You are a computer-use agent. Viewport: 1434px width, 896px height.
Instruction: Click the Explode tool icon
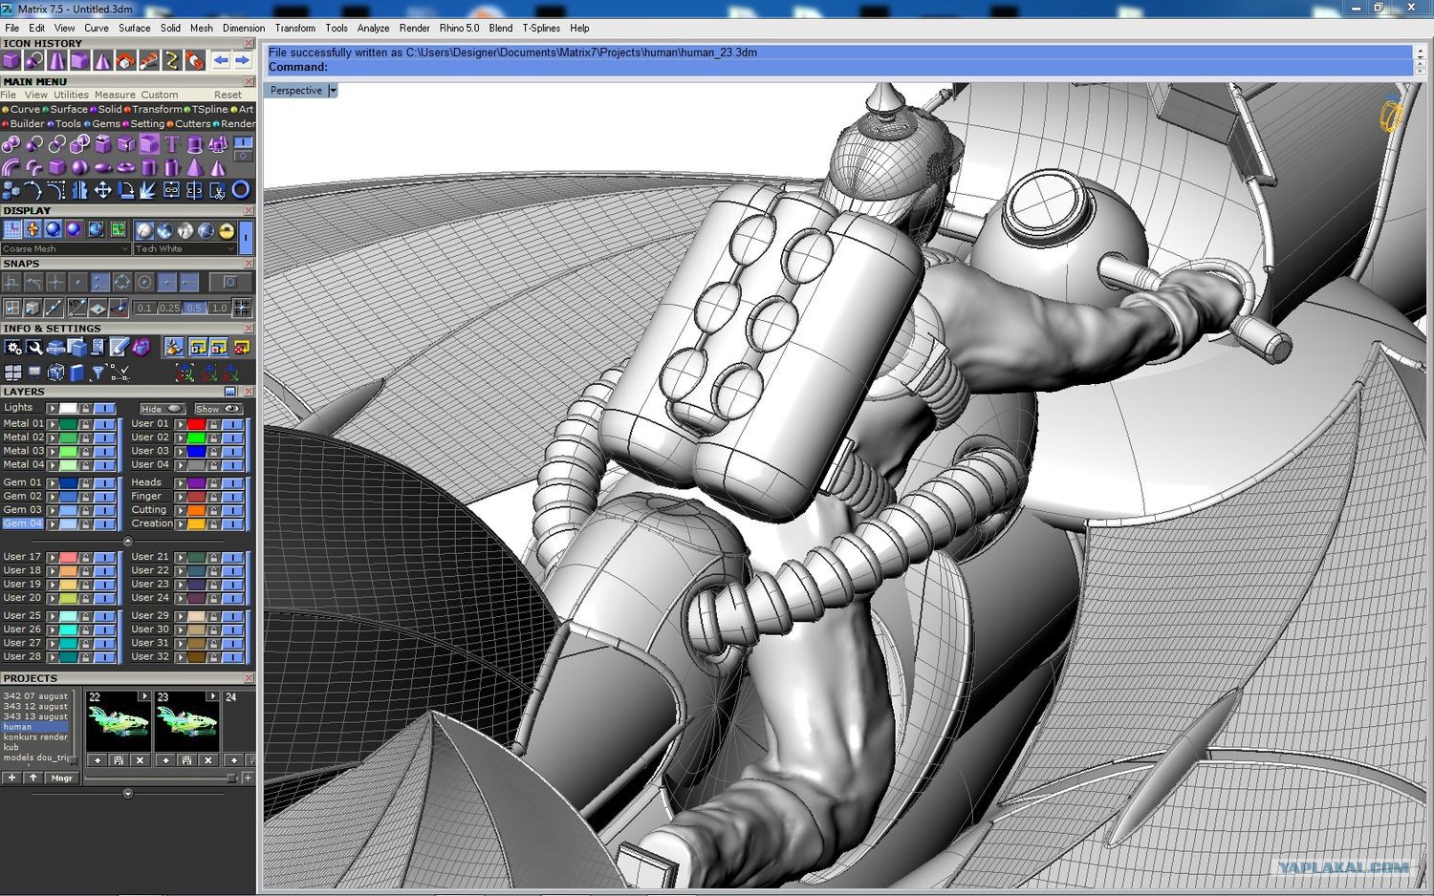149,190
